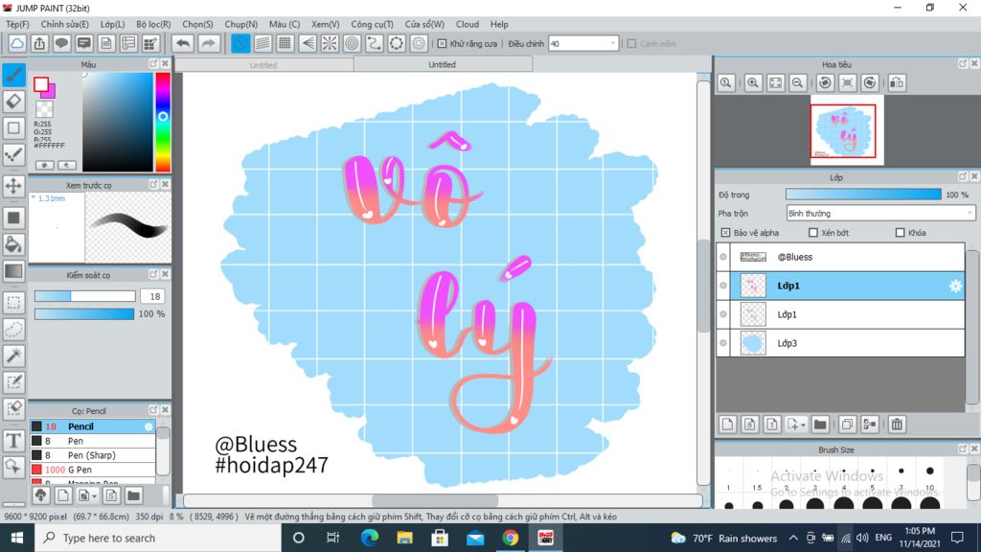Enable the crisscross grid snap guide

point(285,43)
